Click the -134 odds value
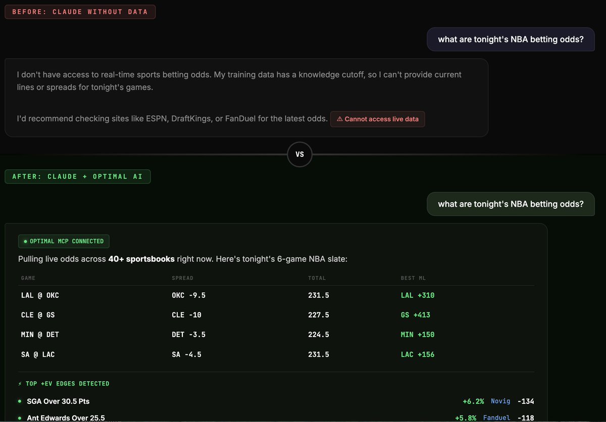This screenshot has height=422, width=606. 526,401
